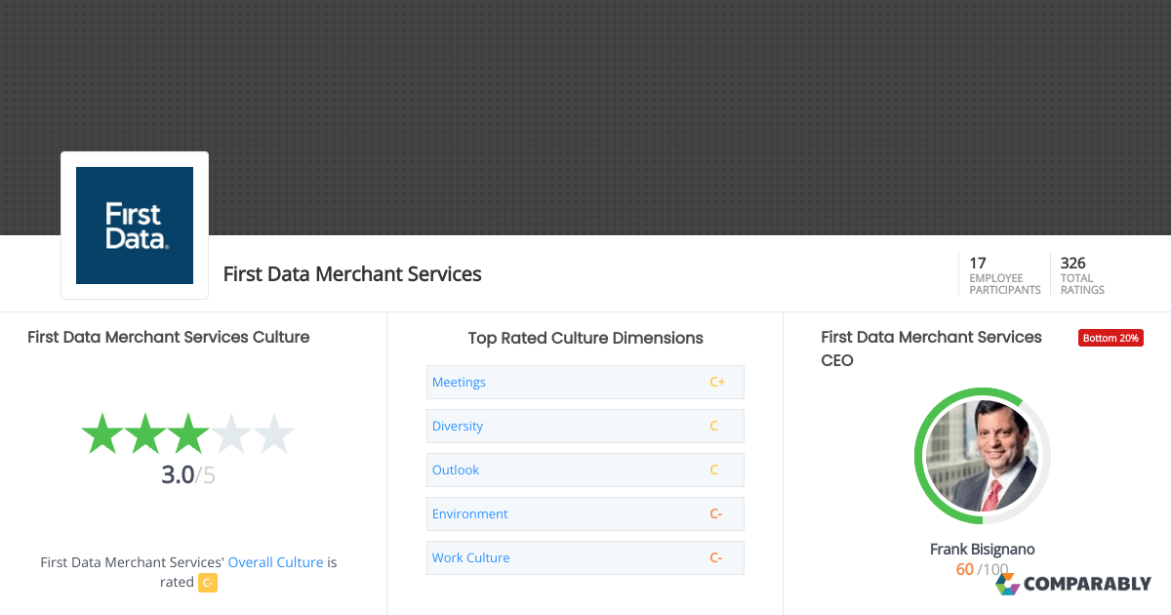Open the Outlook culture dimension link
The width and height of the screenshot is (1171, 615).
pos(456,470)
